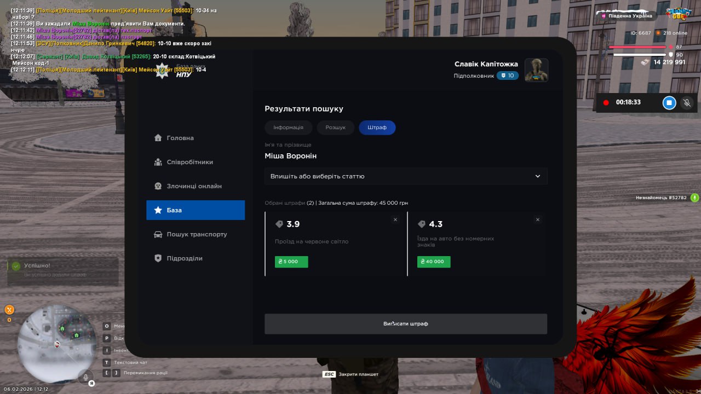Image resolution: width=701 pixels, height=394 pixels.
Task: Click the НПУ police star logo
Action: click(163, 71)
